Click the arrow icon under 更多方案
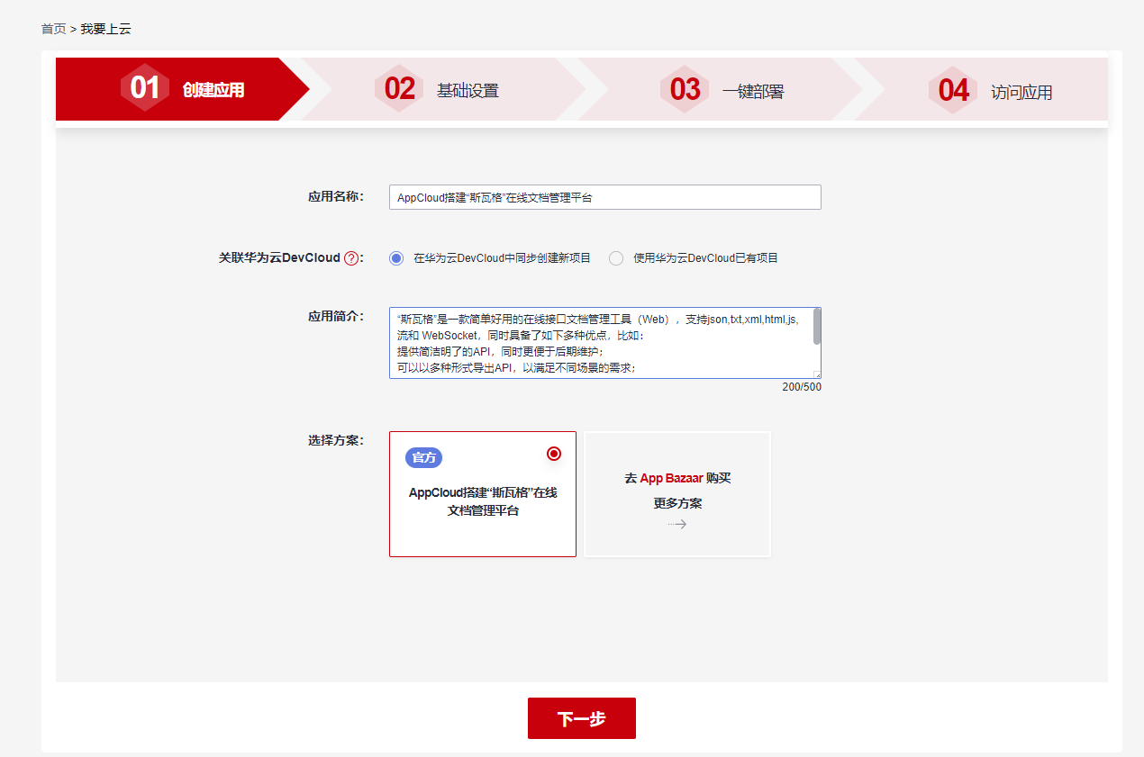 (x=677, y=524)
